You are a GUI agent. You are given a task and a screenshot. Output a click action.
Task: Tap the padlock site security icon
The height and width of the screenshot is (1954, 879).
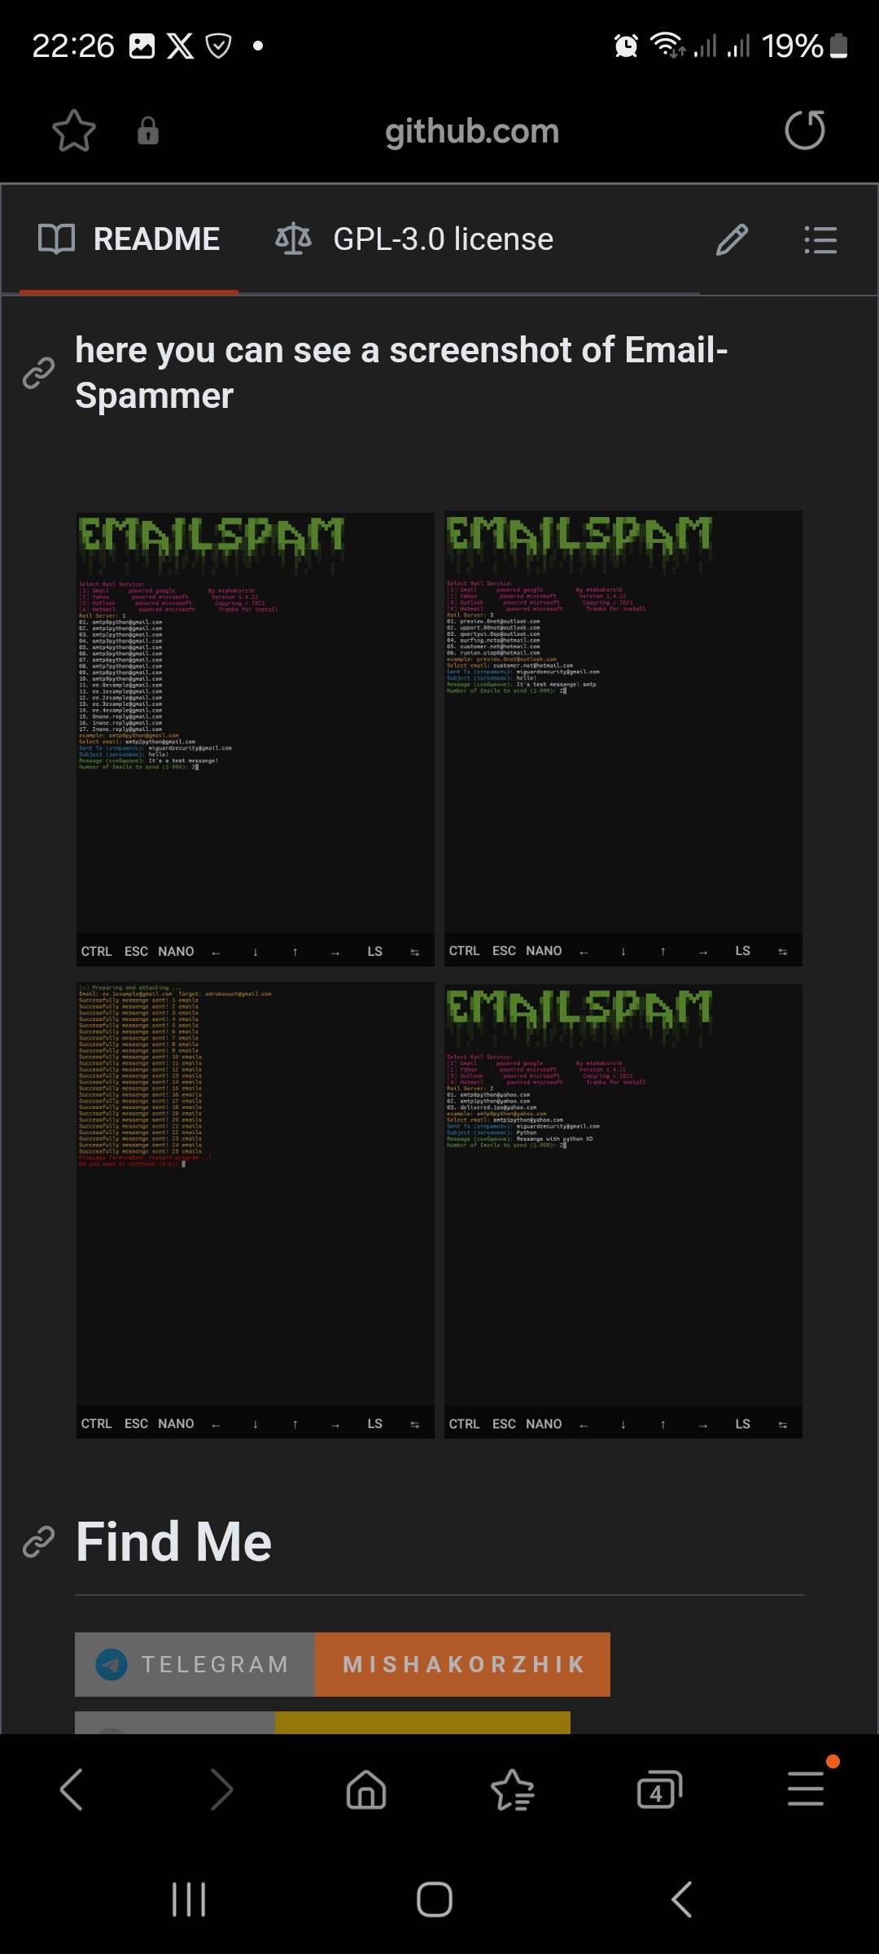pyautogui.click(x=148, y=130)
